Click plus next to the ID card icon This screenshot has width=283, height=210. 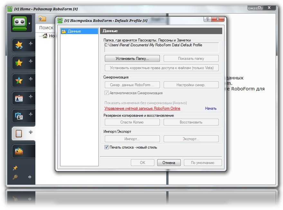point(31,96)
